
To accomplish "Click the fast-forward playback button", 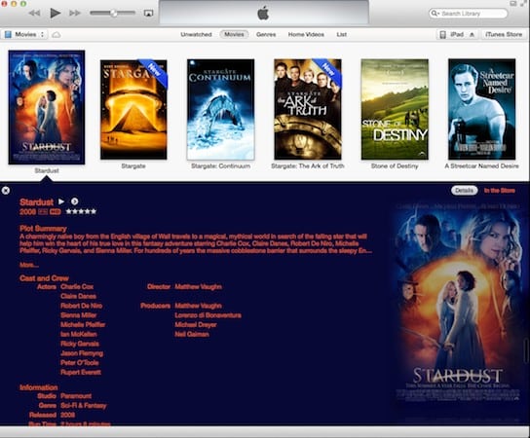I will pos(75,14).
